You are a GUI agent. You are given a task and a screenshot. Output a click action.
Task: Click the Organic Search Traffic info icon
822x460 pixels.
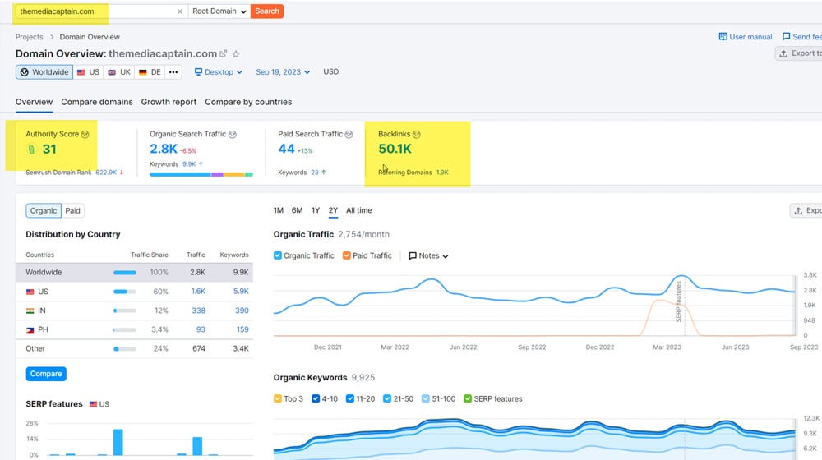point(233,134)
